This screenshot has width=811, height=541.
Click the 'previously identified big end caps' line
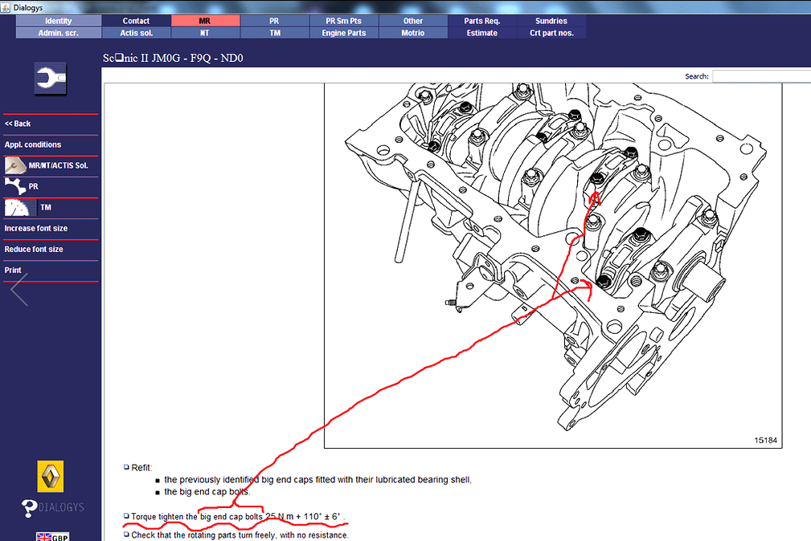(318, 479)
